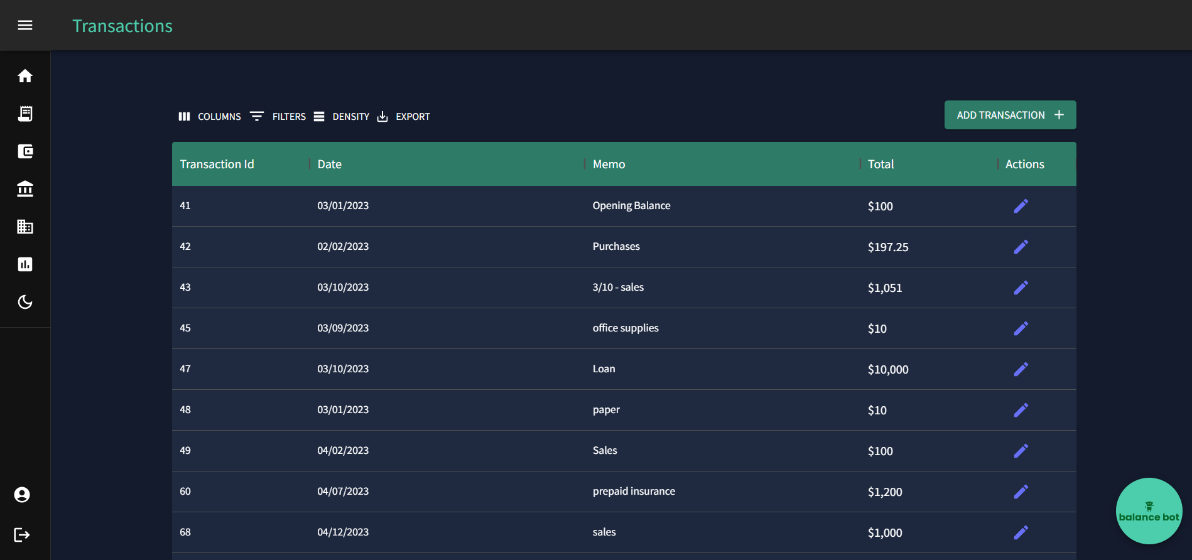Open the Filters panel
The height and width of the screenshot is (560, 1192).
[x=278, y=117]
